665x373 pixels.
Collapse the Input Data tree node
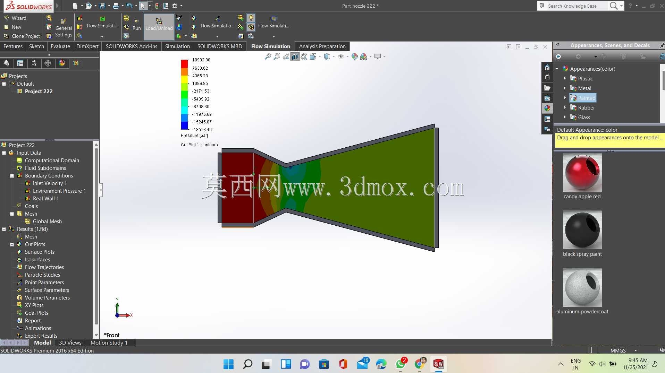point(4,153)
